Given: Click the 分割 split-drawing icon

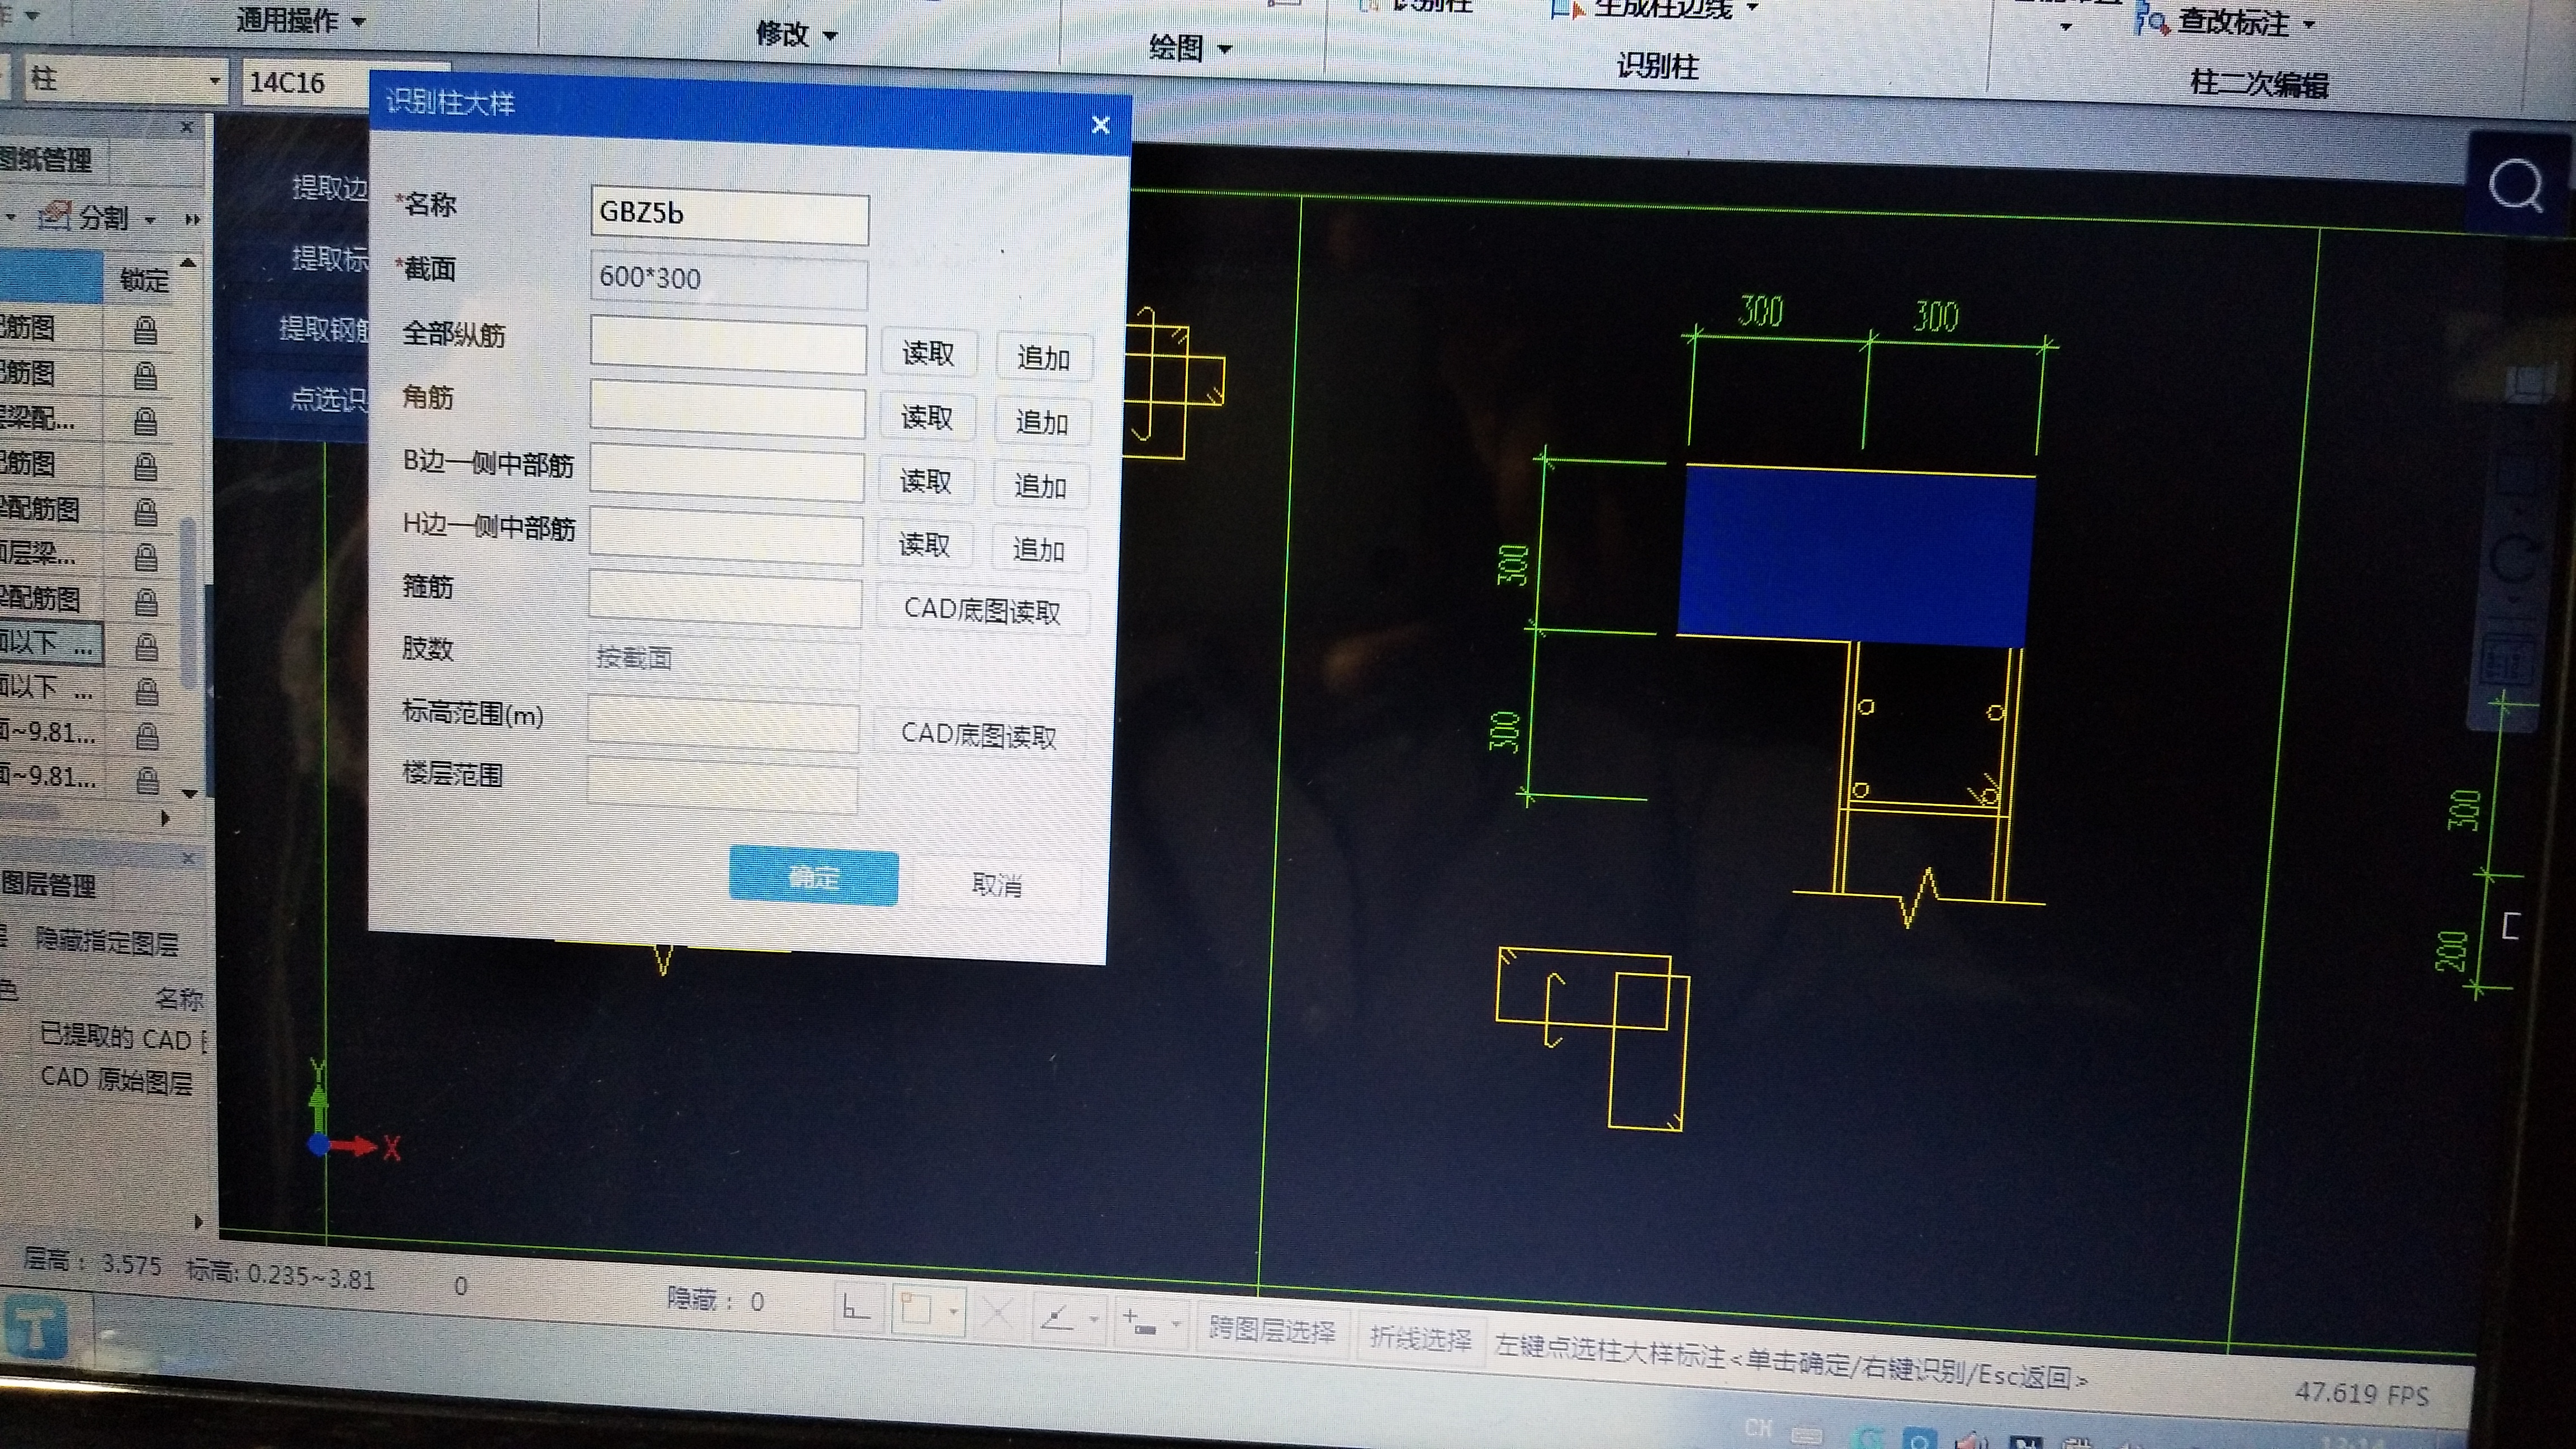Looking at the screenshot, I should click(55, 216).
